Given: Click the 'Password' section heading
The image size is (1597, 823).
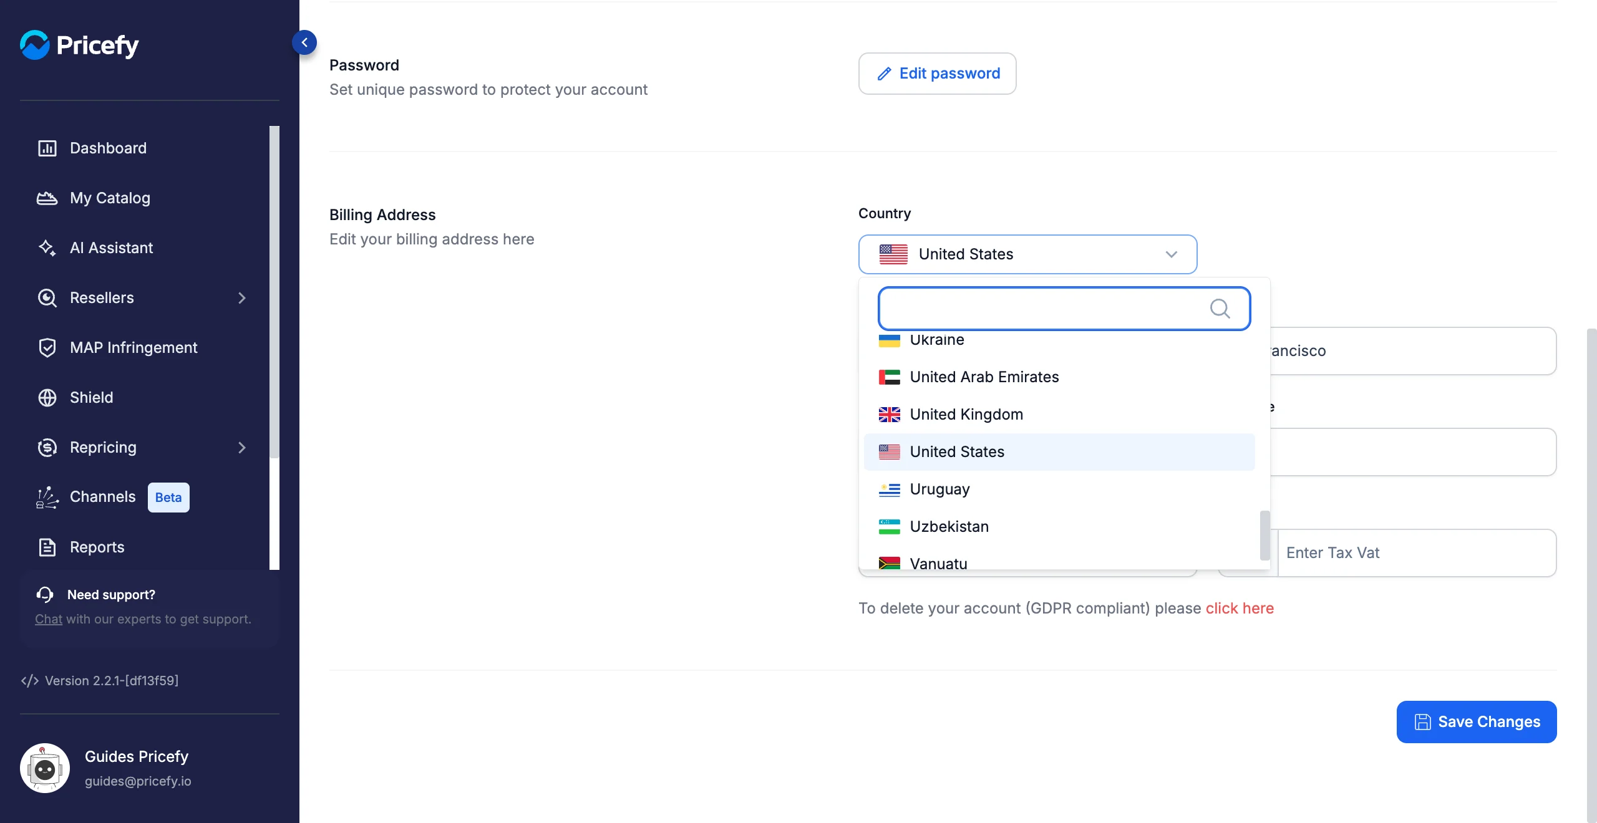Looking at the screenshot, I should [x=364, y=65].
